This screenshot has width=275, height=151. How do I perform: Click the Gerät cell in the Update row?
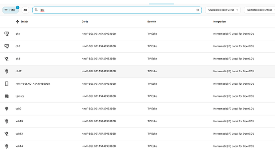98,96
